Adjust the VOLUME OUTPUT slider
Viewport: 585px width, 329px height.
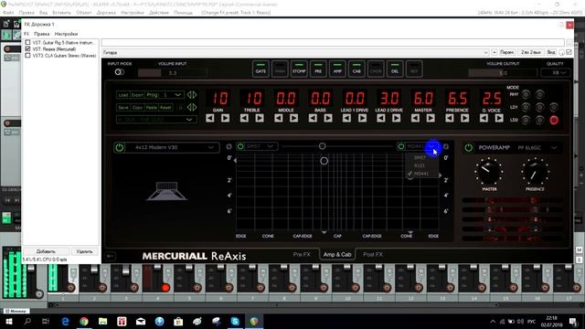tap(503, 73)
